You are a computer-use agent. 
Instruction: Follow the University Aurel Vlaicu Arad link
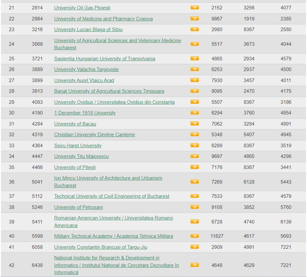(84, 80)
